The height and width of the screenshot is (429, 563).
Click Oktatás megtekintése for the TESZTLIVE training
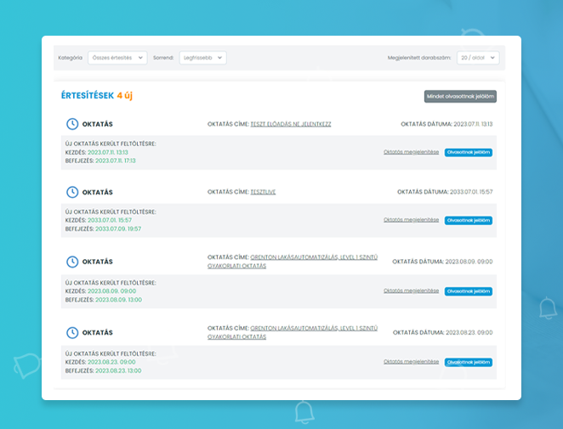(x=411, y=220)
